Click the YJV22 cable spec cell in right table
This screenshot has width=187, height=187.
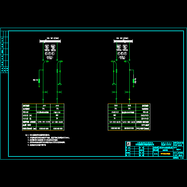[x=129, y=122]
